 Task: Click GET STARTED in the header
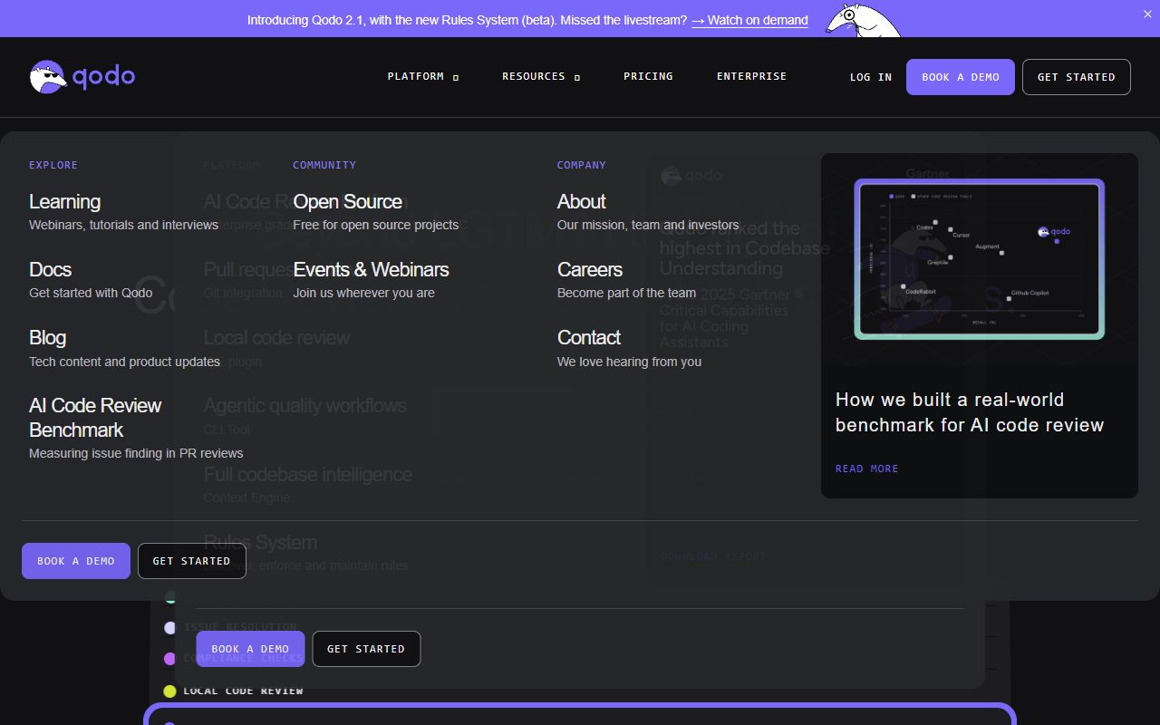click(1076, 77)
